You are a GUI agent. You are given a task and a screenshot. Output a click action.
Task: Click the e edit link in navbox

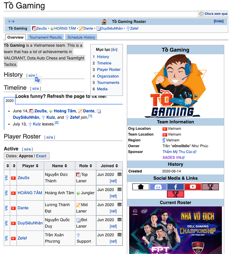coord(13,21)
